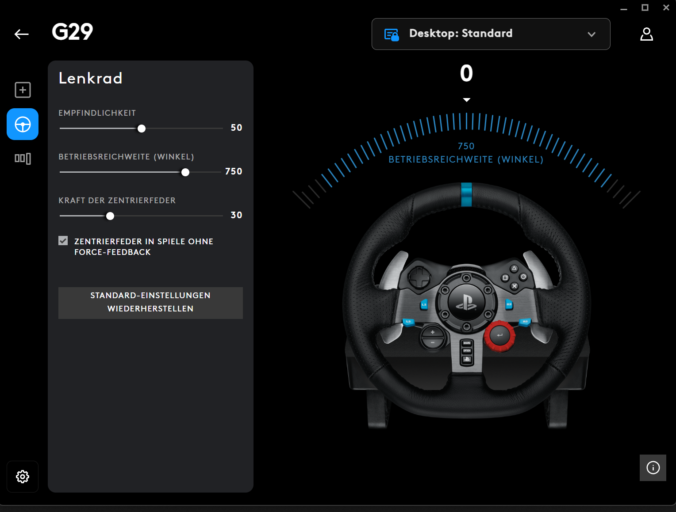676x512 pixels.
Task: Click the Share button on wheel hub
Action: [467, 343]
